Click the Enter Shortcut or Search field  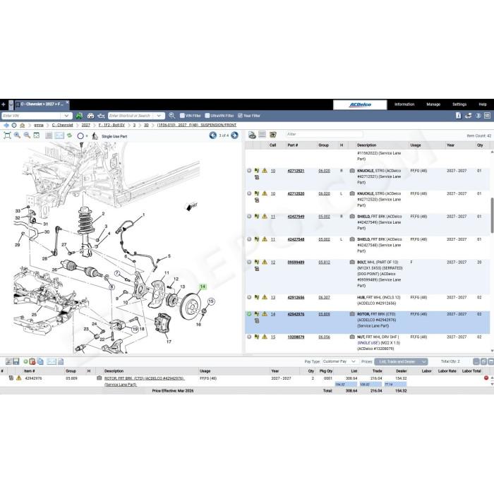point(131,116)
